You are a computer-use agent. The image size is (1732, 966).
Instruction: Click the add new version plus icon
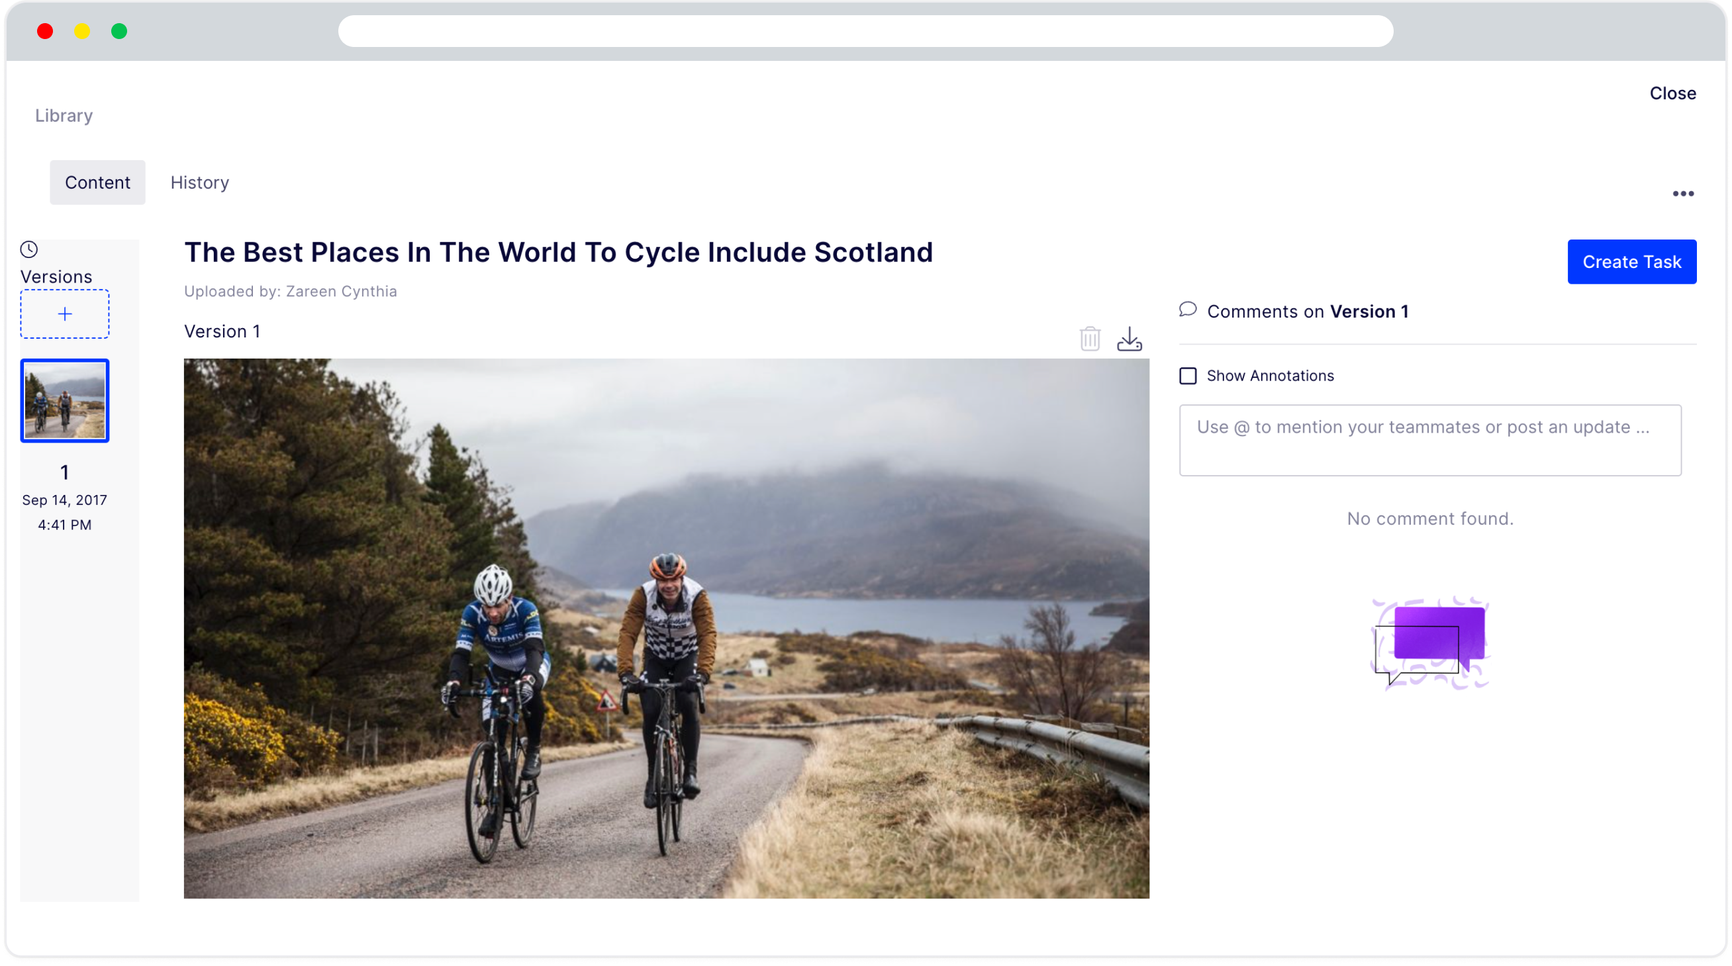tap(64, 314)
